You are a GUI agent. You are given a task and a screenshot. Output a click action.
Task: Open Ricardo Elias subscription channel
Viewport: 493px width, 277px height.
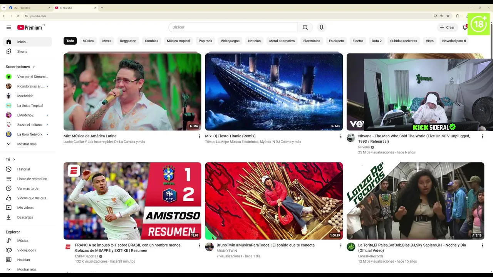(x=27, y=86)
